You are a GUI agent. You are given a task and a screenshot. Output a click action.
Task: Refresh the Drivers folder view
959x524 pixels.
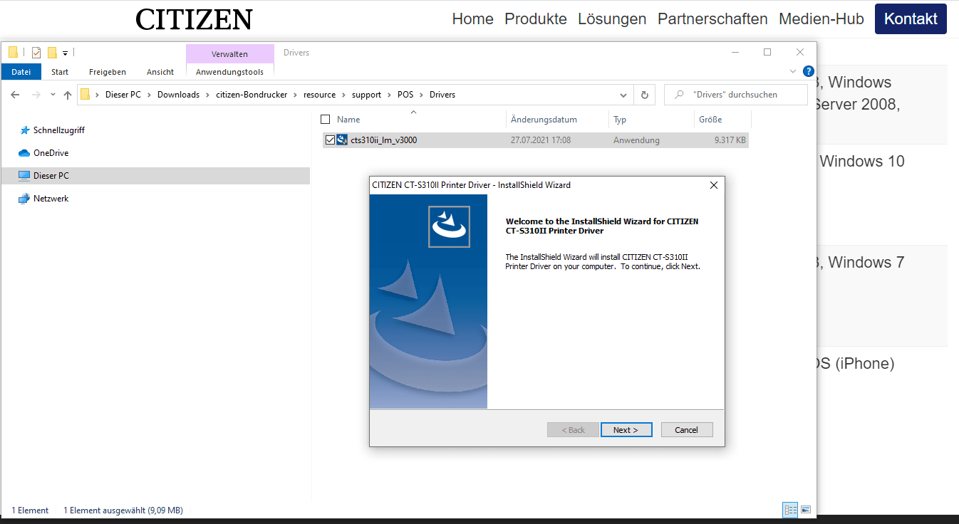[645, 95]
